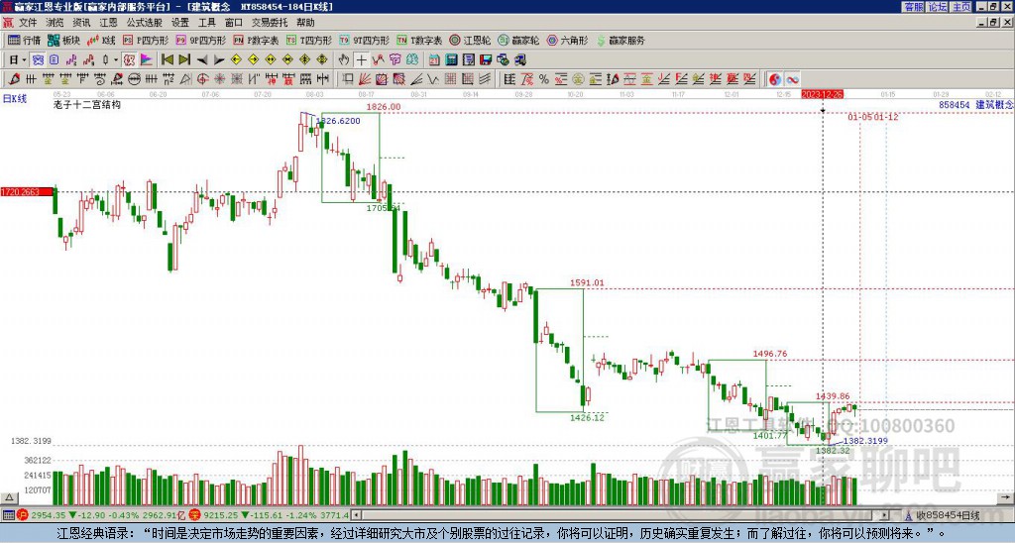The image size is (1015, 543).
Task: Click the circled crosshair tool icon
Action: [202, 79]
